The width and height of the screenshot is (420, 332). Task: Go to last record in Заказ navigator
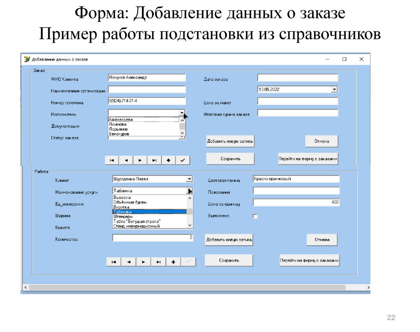pyautogui.click(x=154, y=160)
